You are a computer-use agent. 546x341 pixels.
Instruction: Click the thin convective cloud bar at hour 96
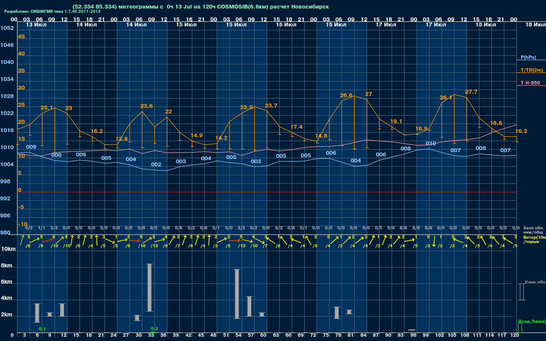(412, 330)
